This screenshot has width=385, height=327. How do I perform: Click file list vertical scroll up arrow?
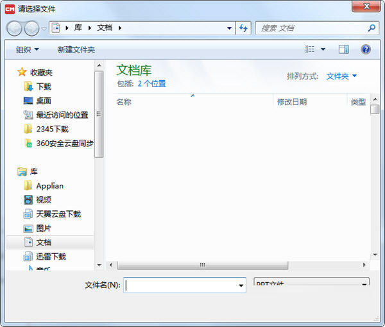(375, 99)
